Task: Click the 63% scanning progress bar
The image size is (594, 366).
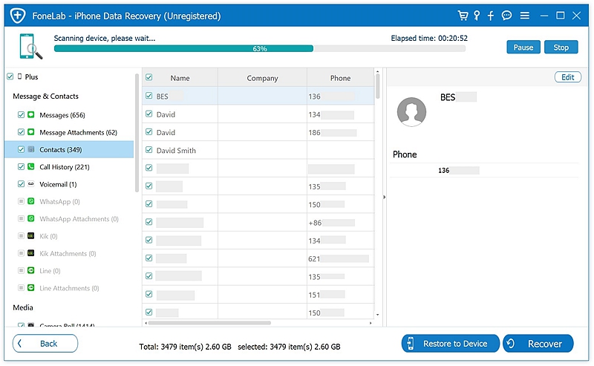Action: (x=259, y=48)
